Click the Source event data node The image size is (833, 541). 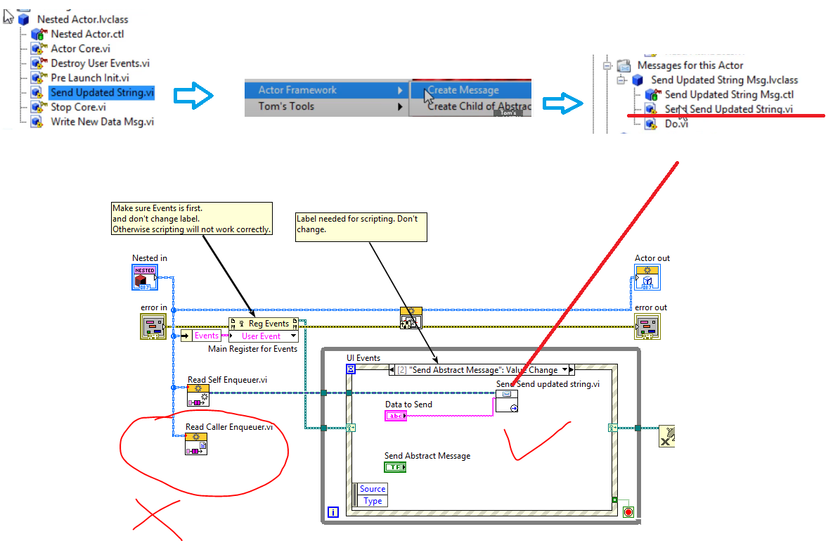click(x=373, y=489)
